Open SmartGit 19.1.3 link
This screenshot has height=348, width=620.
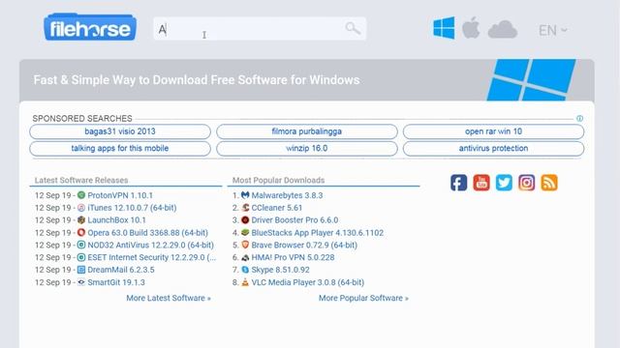(x=116, y=282)
